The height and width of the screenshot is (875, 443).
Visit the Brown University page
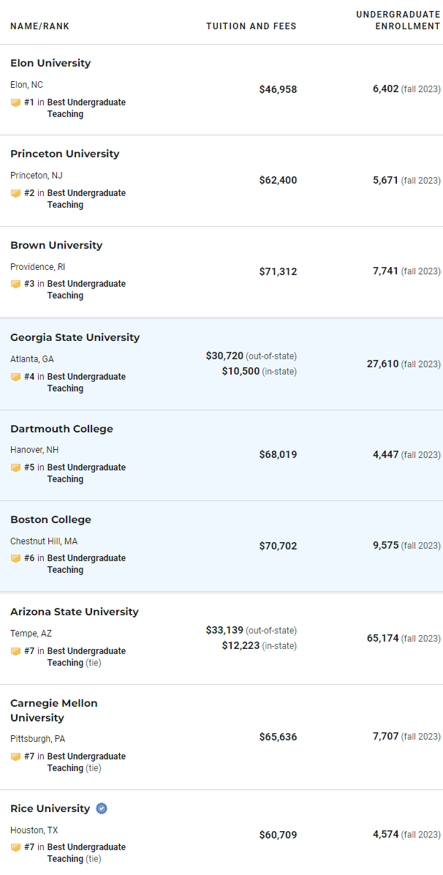point(56,246)
